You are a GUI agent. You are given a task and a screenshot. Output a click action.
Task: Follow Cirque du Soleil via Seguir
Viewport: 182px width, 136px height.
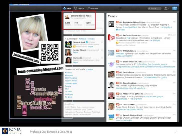tap(91, 47)
